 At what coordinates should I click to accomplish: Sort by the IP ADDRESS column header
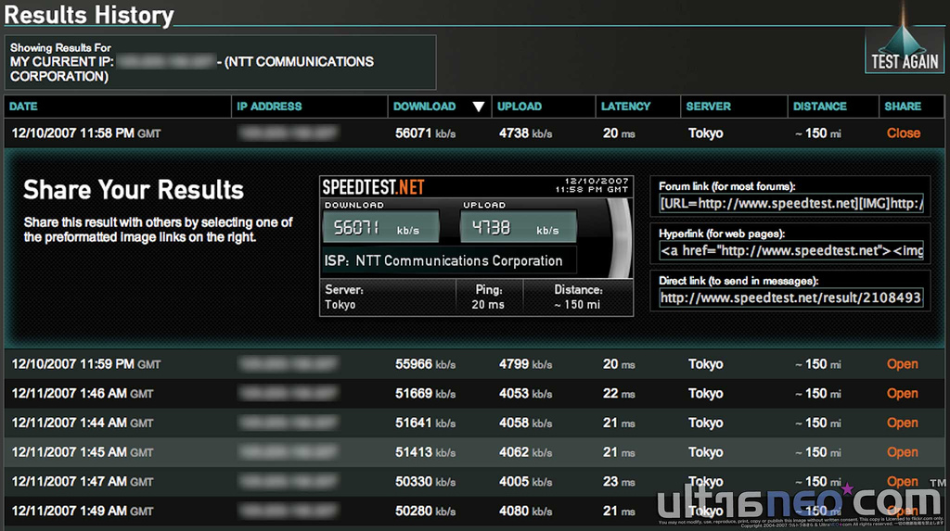tap(269, 107)
